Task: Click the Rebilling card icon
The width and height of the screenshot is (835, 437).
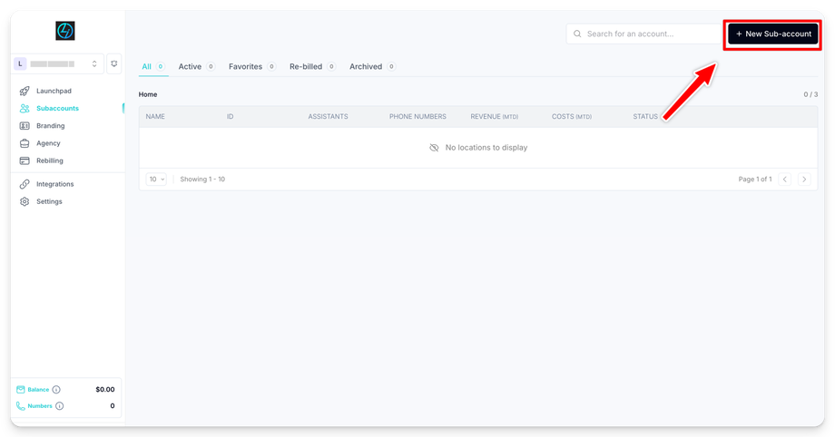Action: [x=25, y=160]
